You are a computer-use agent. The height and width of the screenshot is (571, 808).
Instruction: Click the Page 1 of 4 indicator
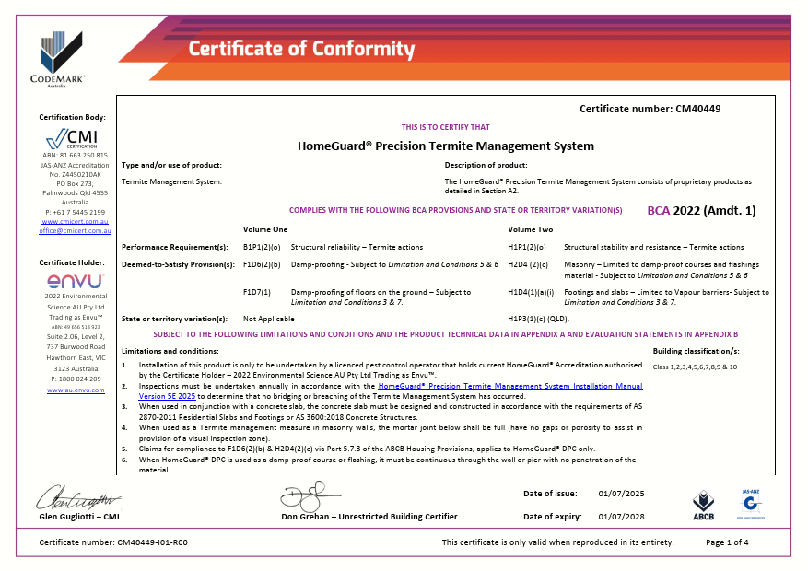point(727,542)
